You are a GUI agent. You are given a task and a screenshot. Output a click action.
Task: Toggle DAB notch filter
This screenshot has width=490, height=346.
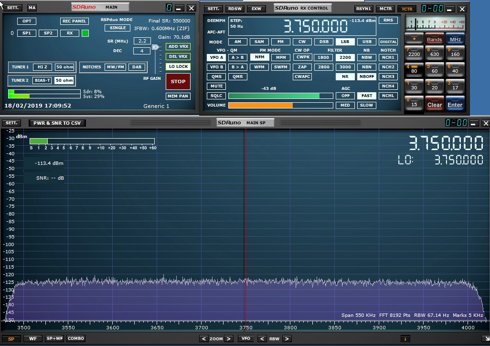pyautogui.click(x=137, y=67)
